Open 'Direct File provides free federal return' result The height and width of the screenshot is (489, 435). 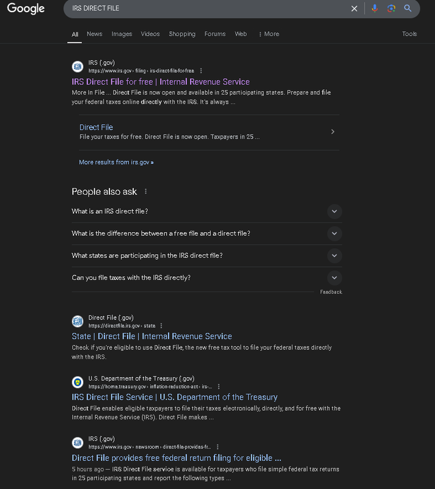[x=177, y=458]
